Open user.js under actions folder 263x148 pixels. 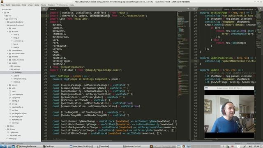(16, 47)
